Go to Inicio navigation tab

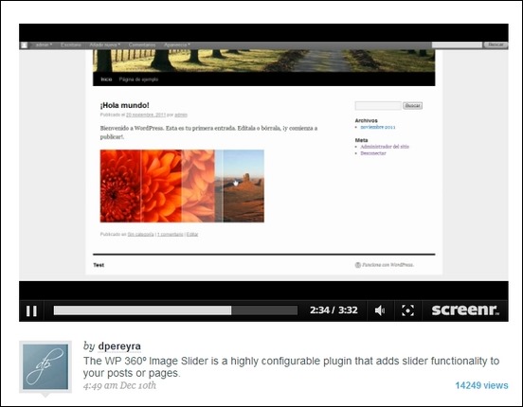[x=106, y=80]
